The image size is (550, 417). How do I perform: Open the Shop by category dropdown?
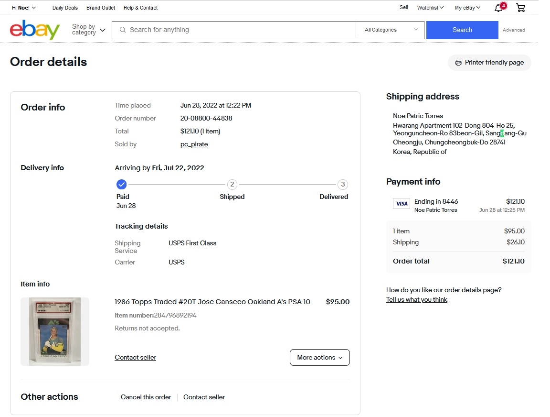(89, 30)
